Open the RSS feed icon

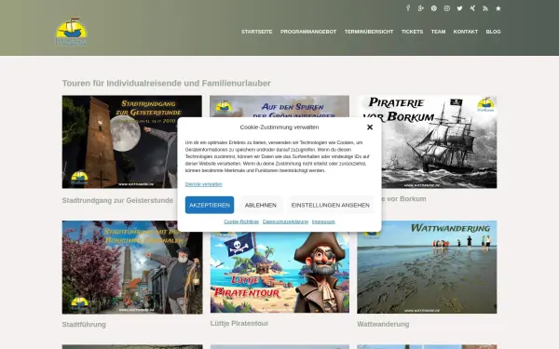[x=485, y=8]
